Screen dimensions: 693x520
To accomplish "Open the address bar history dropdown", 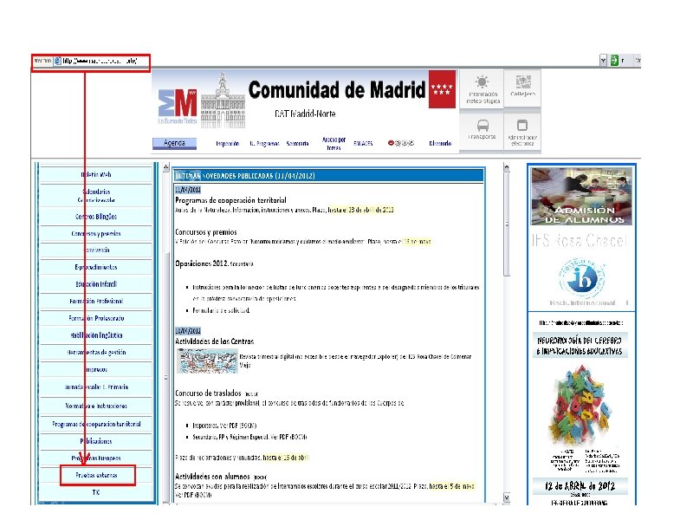I will 601,59.
